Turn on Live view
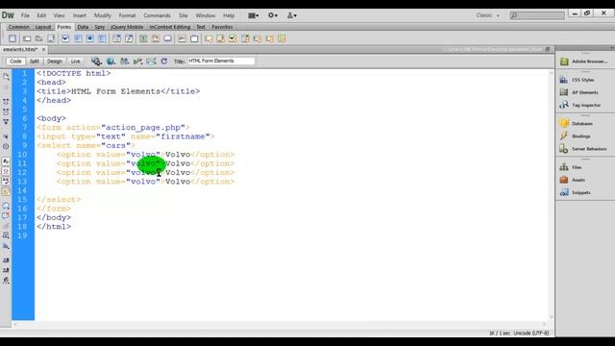The image size is (615, 346). click(x=75, y=62)
